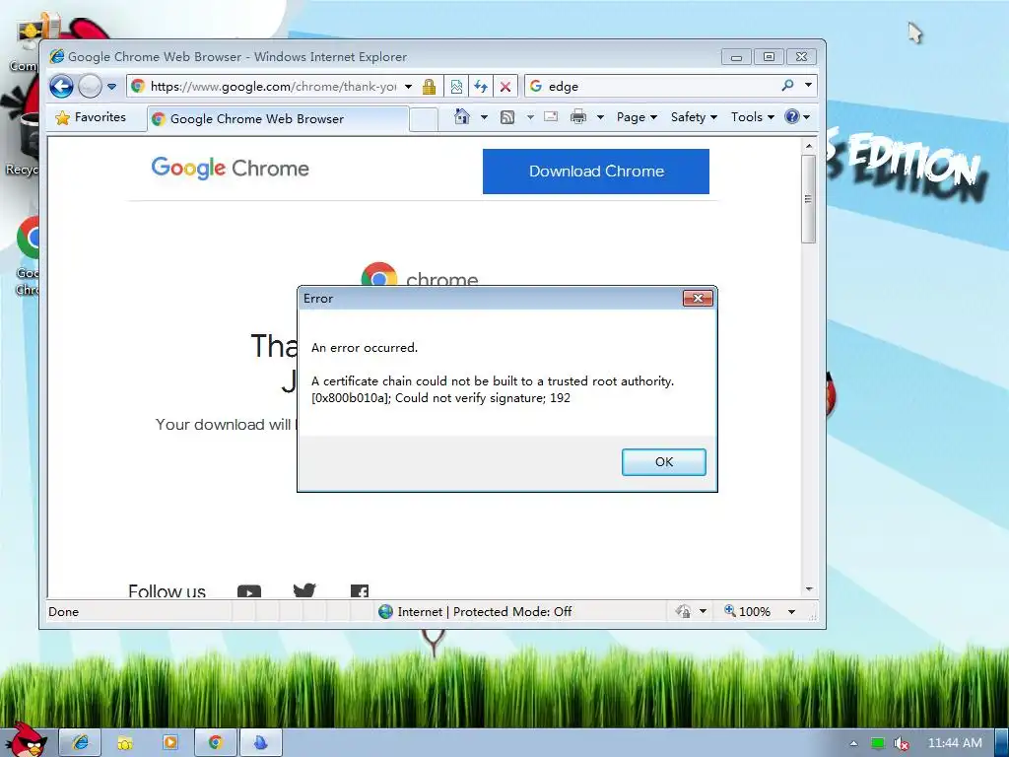This screenshot has width=1009, height=757.
Task: Expand the Home button dropdown arrow
Action: (x=484, y=117)
